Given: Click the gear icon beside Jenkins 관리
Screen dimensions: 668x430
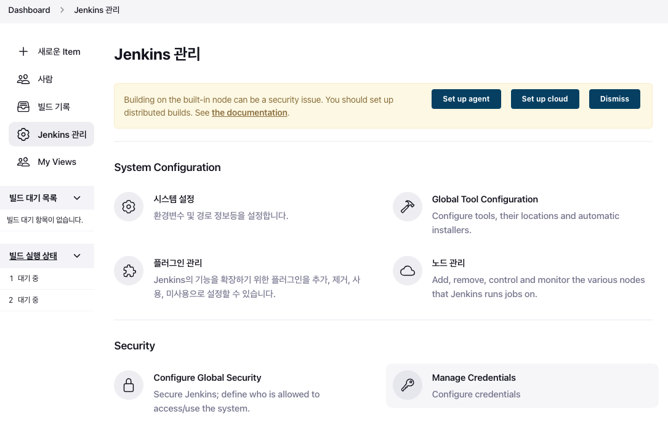Looking at the screenshot, I should click(x=23, y=135).
